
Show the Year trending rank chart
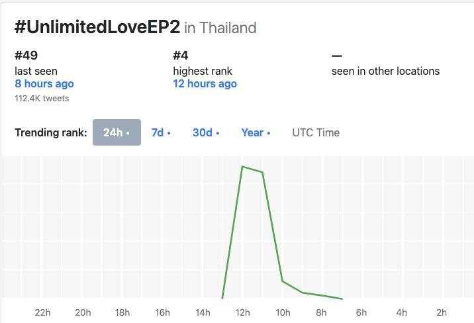point(256,132)
